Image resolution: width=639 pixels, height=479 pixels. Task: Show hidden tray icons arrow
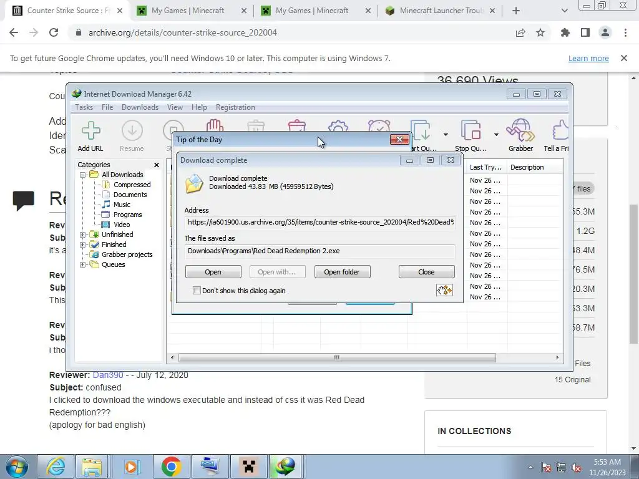530,468
